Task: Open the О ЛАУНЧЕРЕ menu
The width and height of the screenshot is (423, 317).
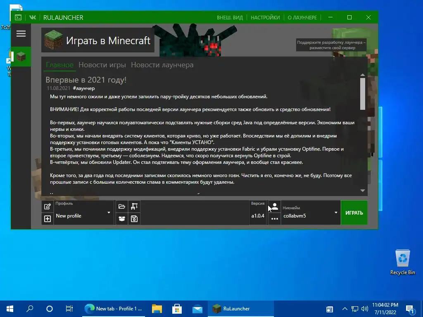Action: [302, 17]
